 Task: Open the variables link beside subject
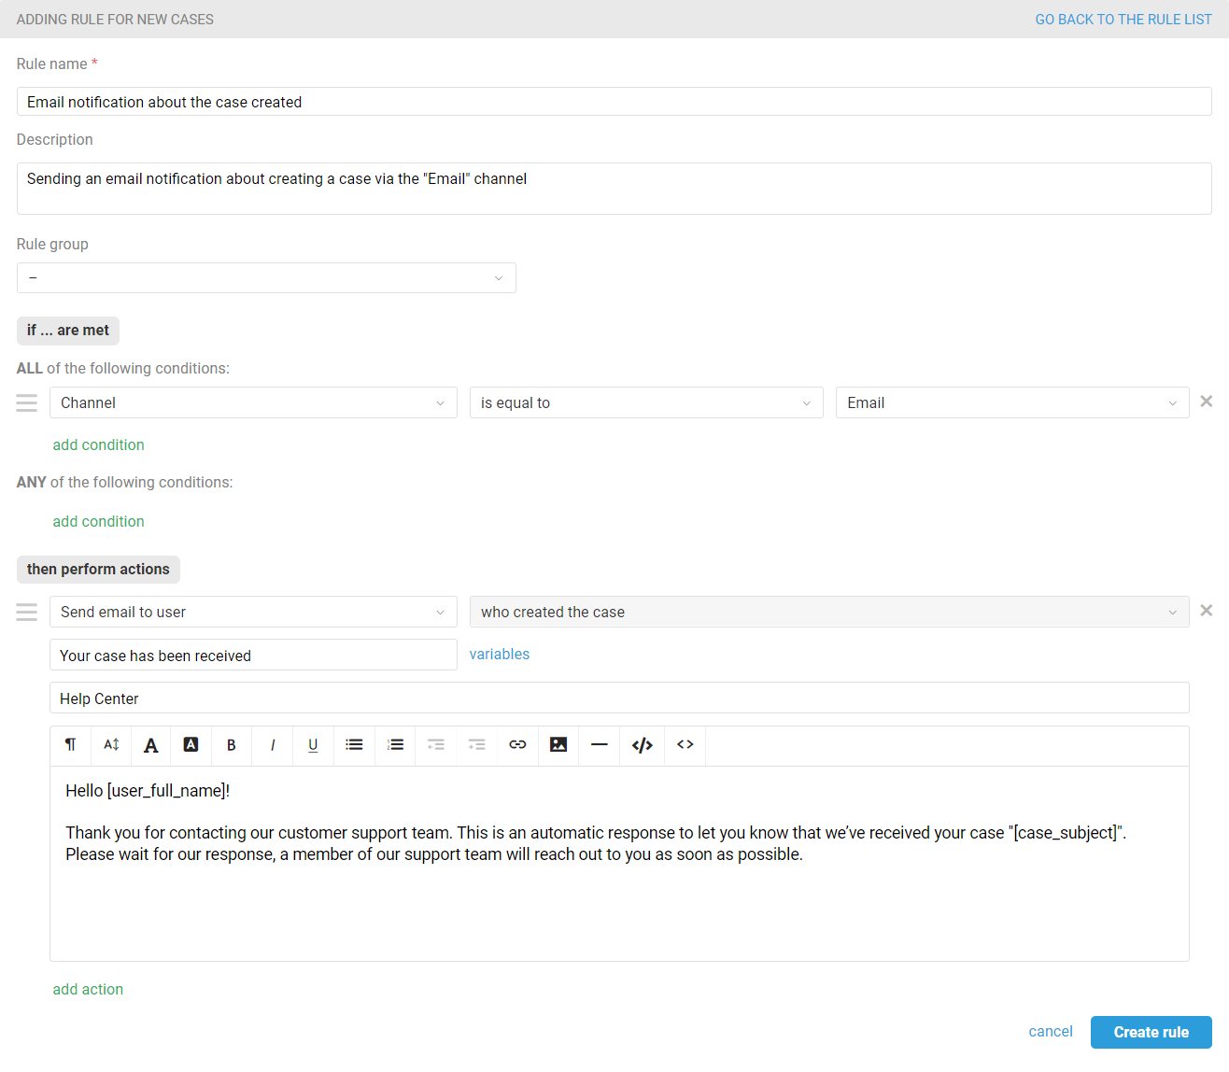click(x=499, y=655)
